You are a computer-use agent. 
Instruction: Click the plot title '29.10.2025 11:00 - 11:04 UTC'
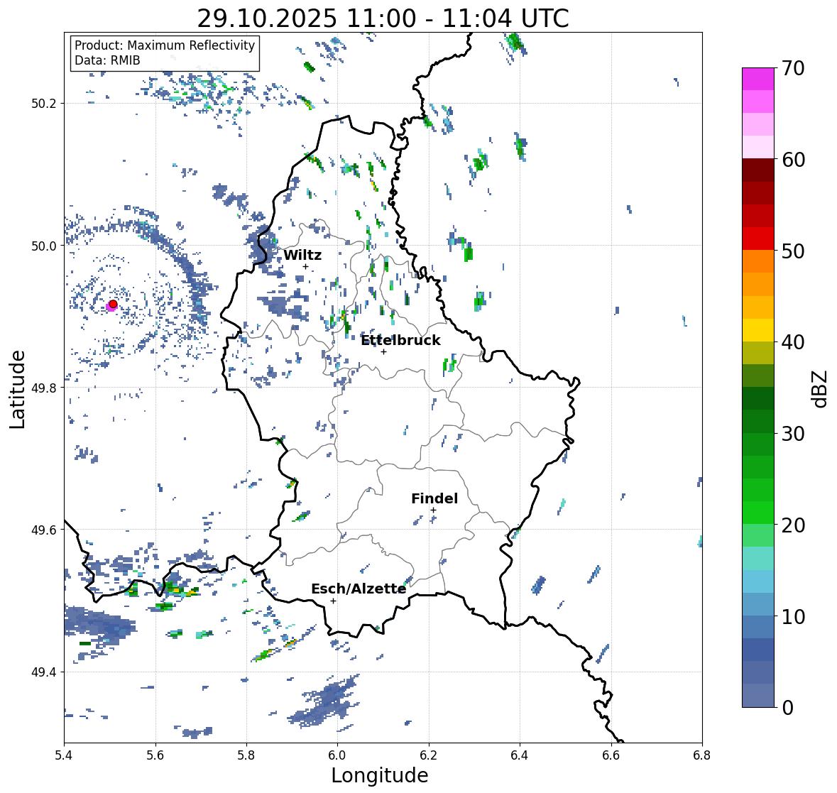click(x=383, y=18)
